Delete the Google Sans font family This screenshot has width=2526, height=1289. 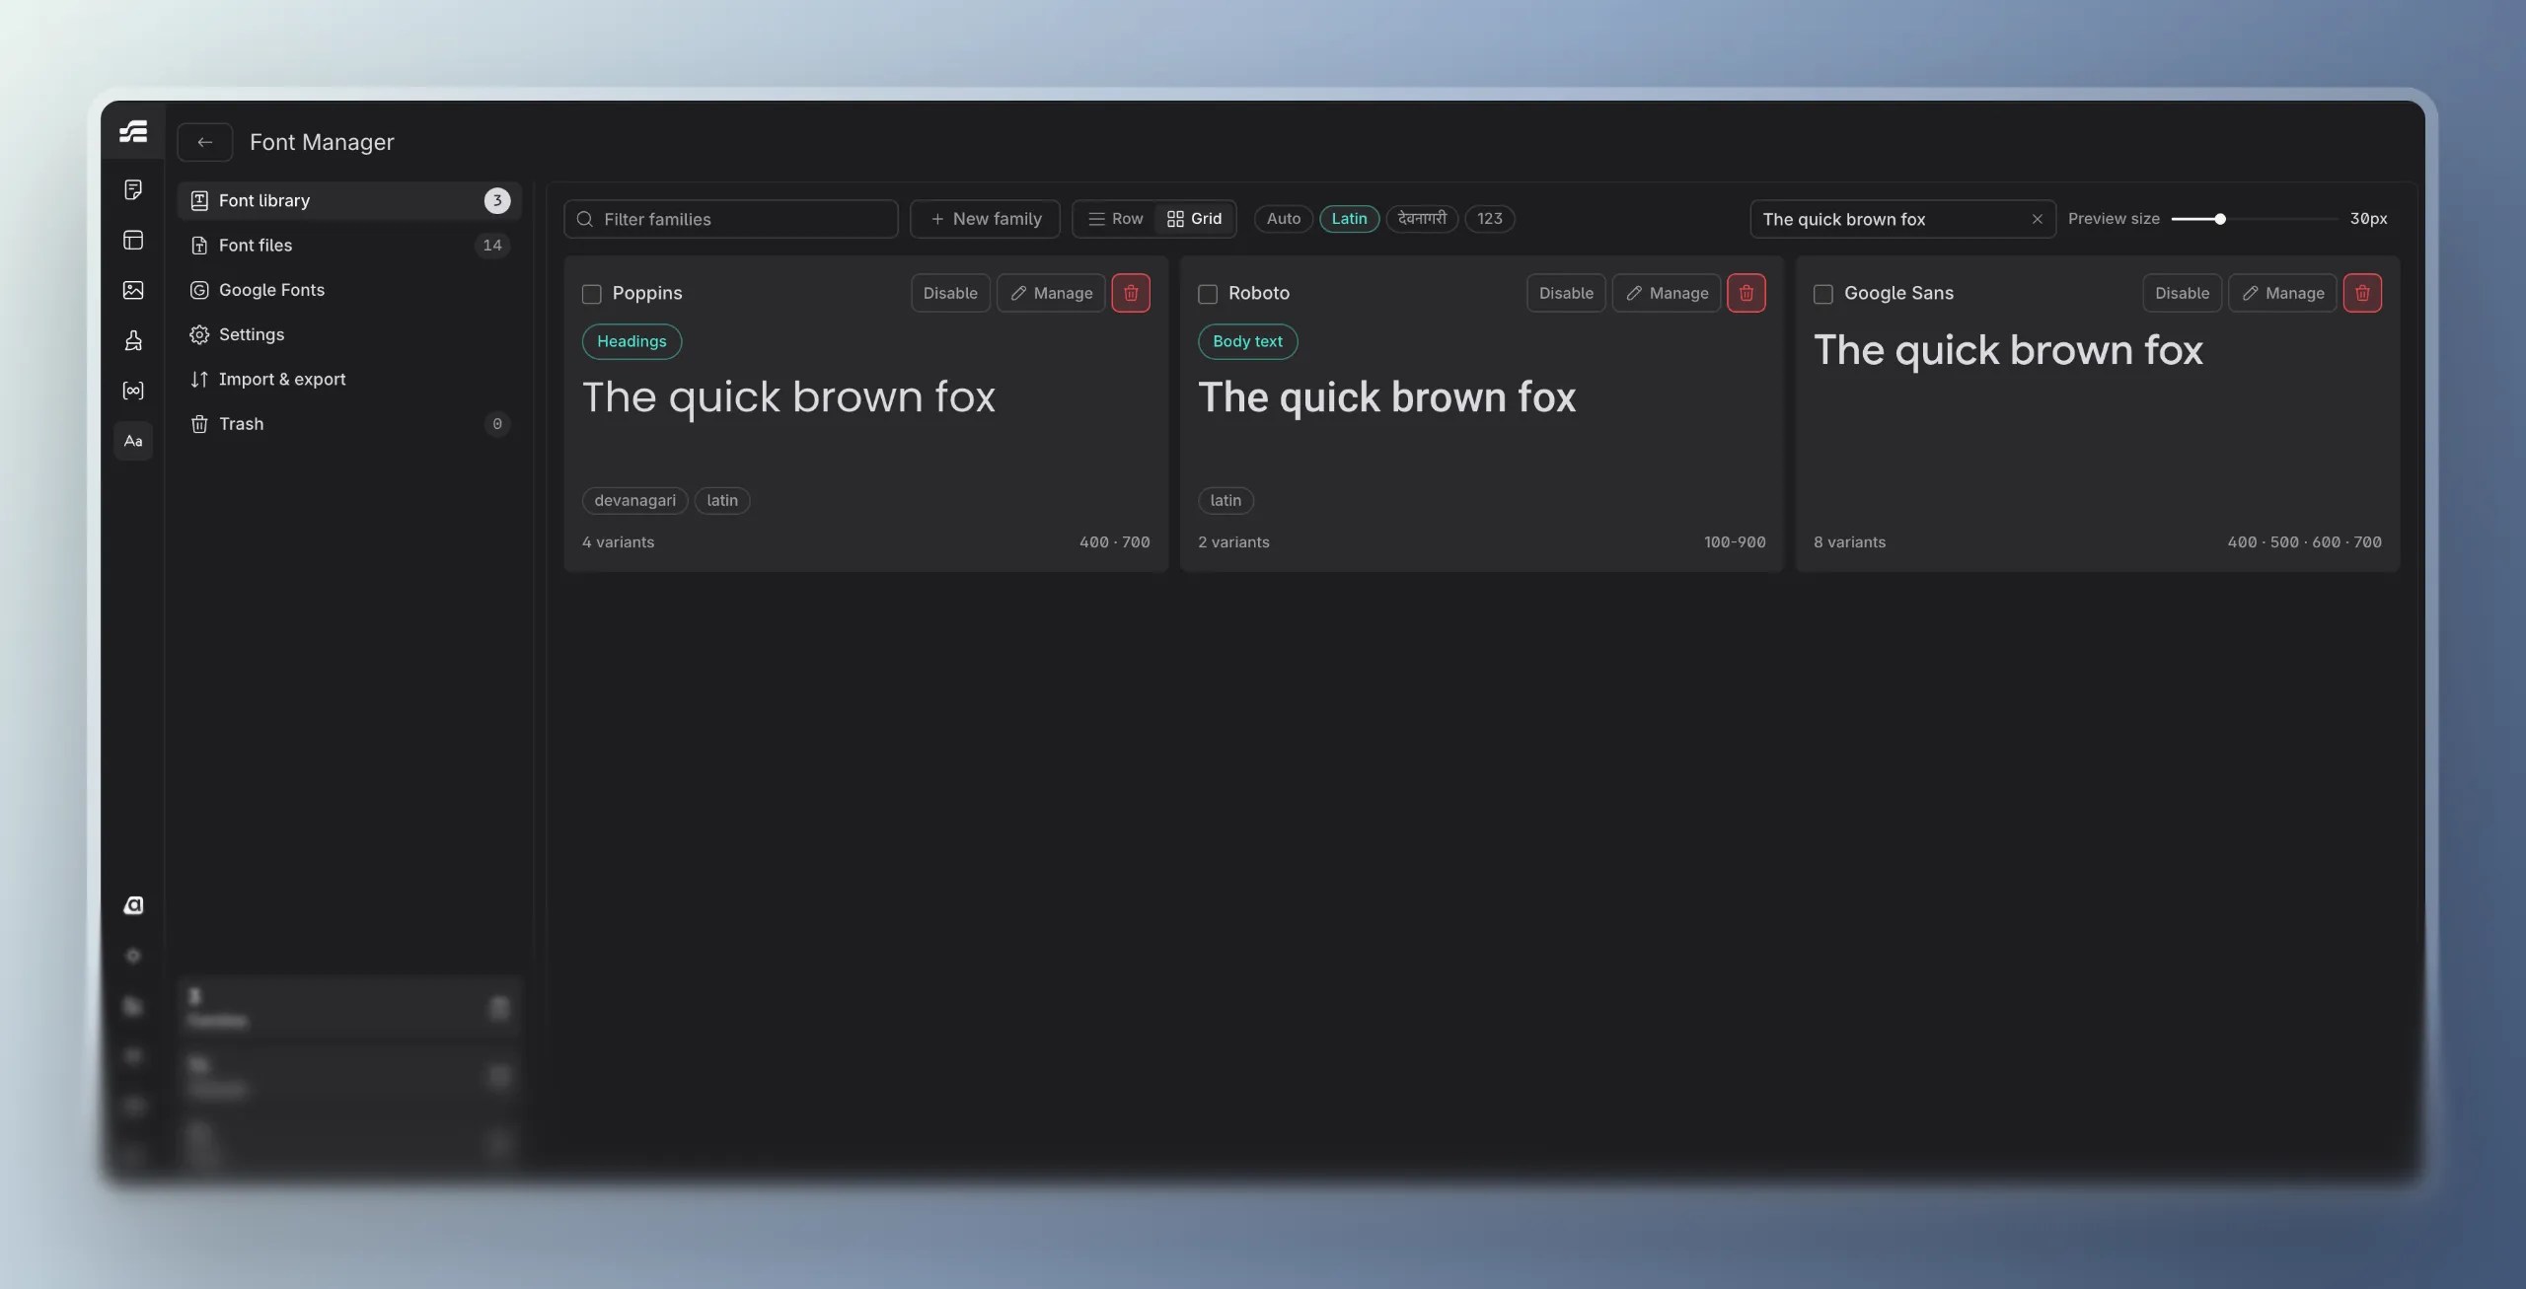tap(2362, 293)
